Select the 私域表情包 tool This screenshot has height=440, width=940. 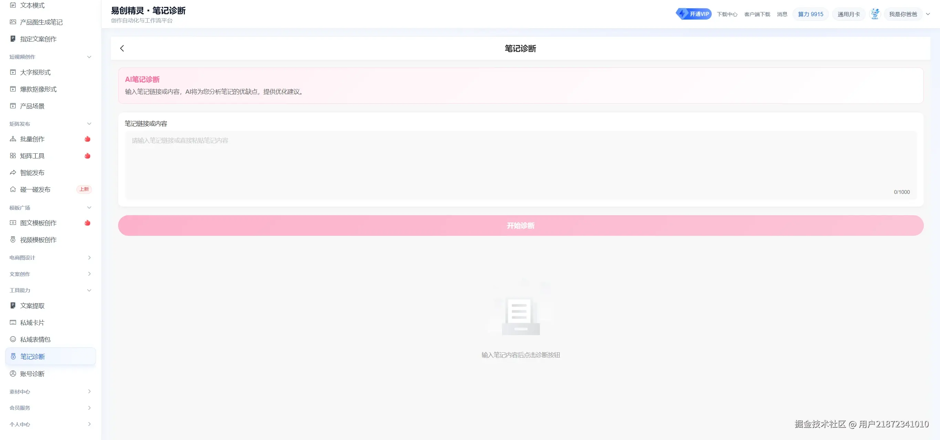tap(34, 339)
